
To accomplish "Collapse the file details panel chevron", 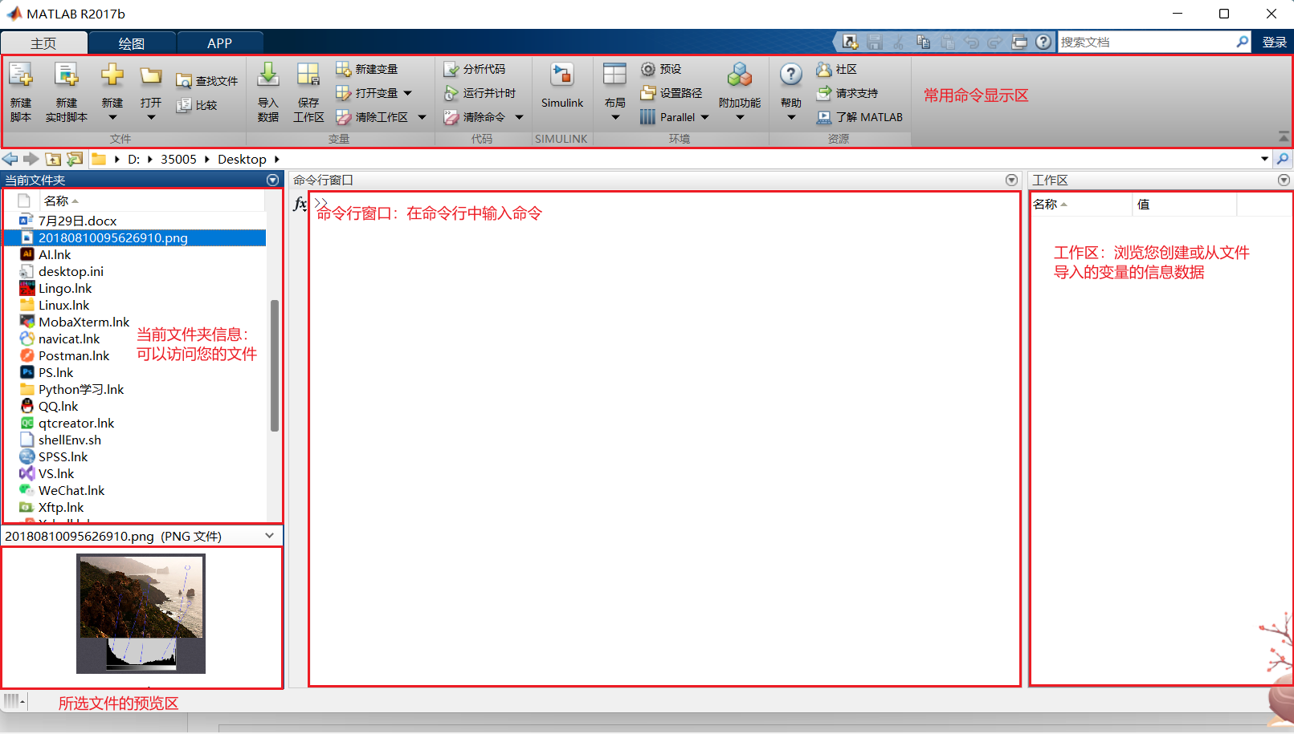I will 270,536.
